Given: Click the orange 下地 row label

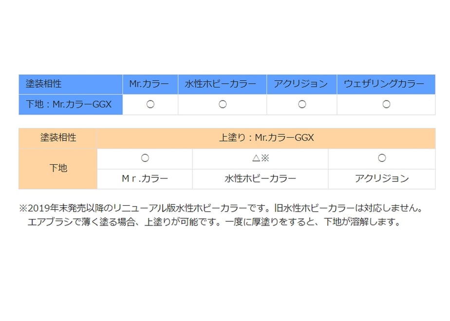Looking at the screenshot, I should click(x=58, y=168).
